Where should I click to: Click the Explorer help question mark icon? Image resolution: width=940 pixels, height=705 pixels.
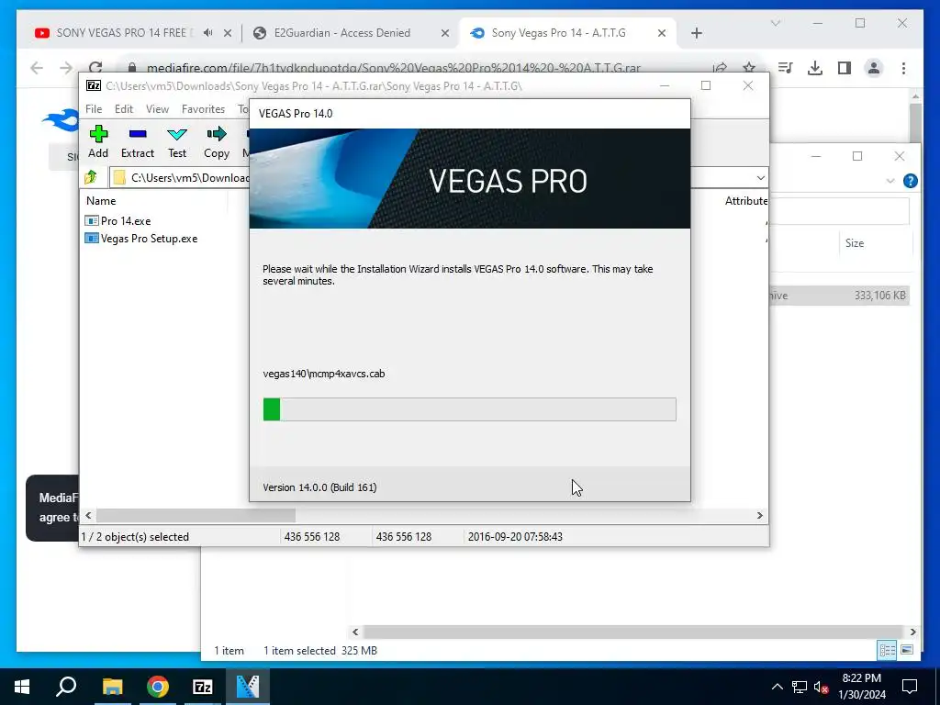[x=910, y=181]
